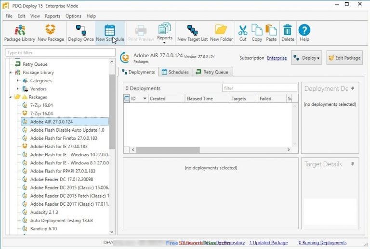This screenshot has width=370, height=249.
Task: Open Help via question mark icon
Action: (x=304, y=33)
